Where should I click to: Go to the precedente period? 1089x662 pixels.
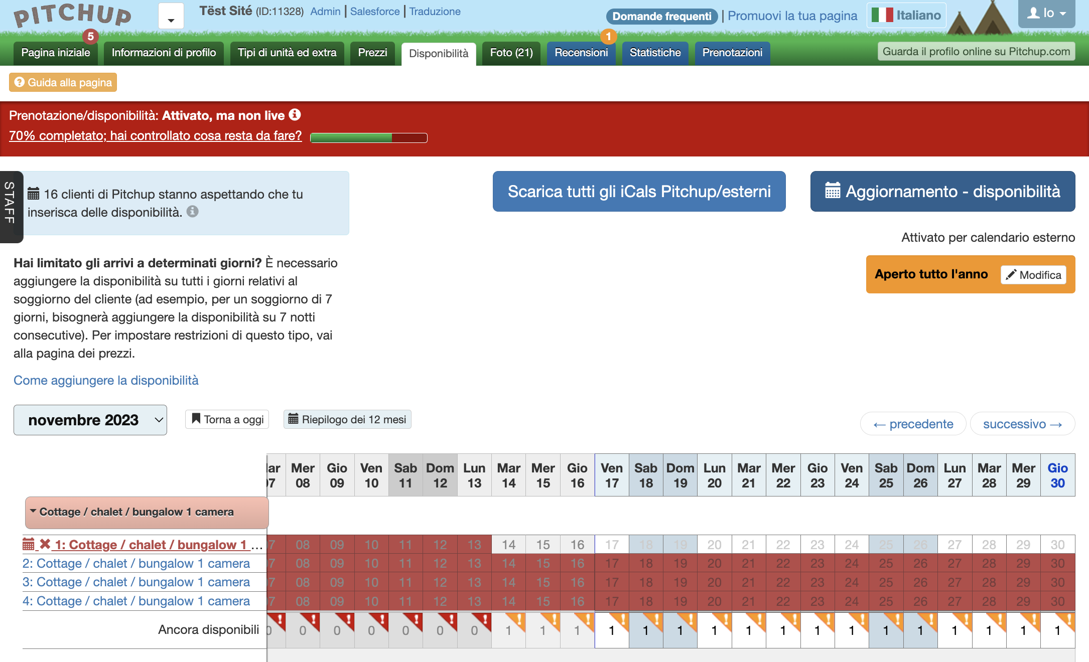tap(913, 424)
